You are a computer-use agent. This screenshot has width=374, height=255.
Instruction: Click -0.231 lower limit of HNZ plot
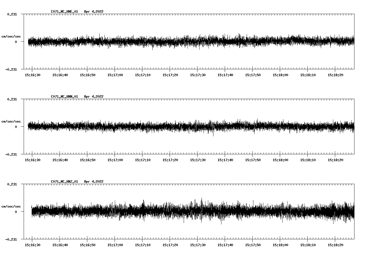click(x=11, y=240)
